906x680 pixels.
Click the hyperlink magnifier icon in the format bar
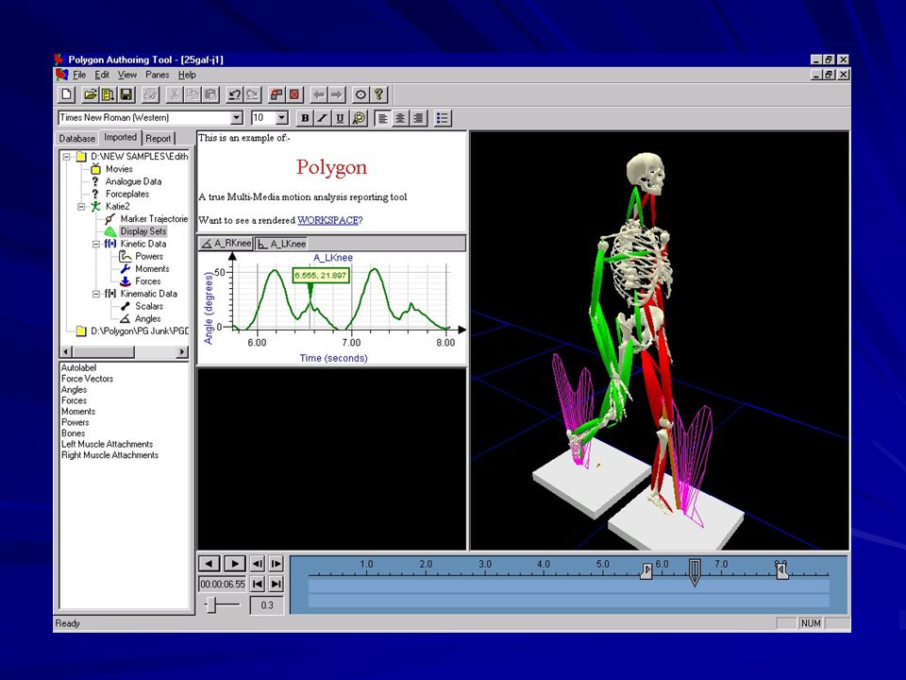(359, 118)
